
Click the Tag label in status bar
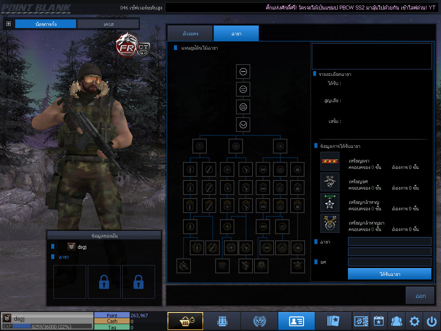tap(112, 328)
